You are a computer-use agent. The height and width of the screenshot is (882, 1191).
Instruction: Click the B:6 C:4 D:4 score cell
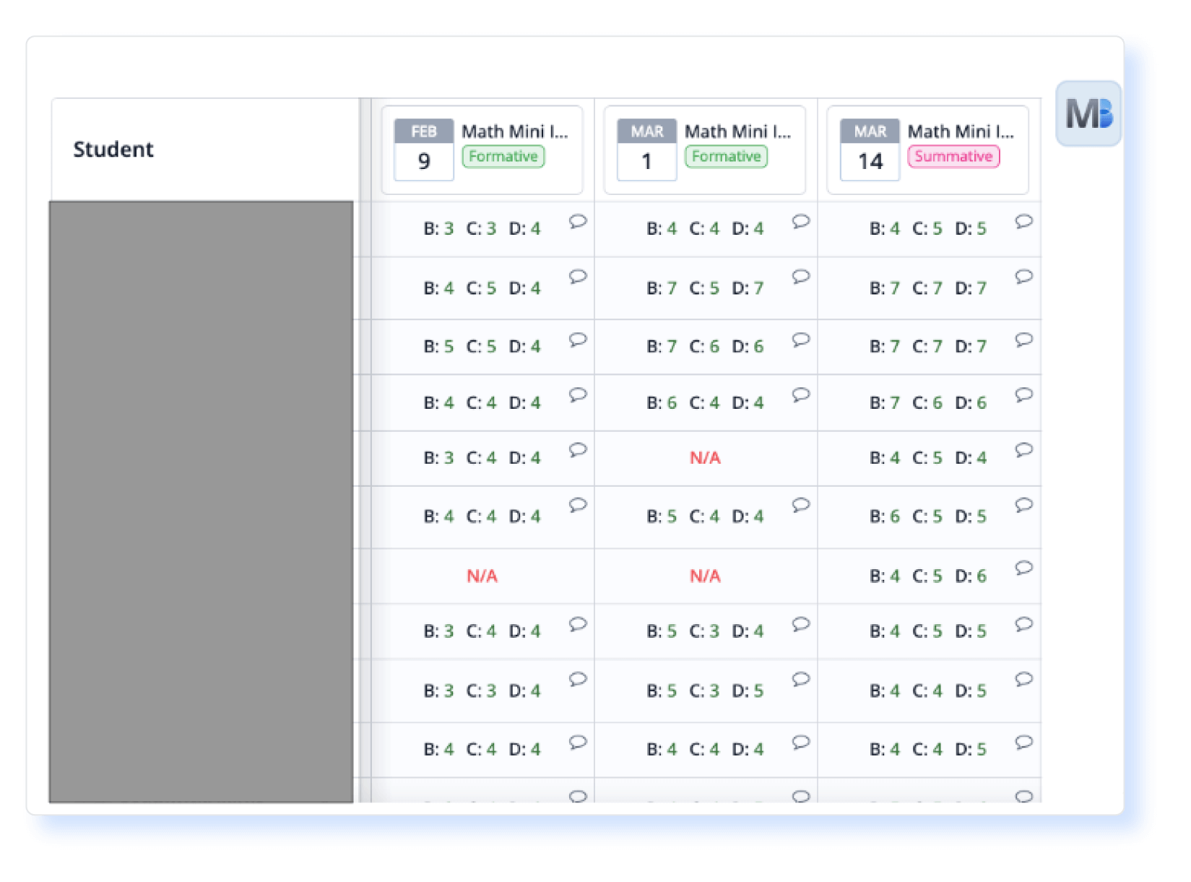(705, 403)
